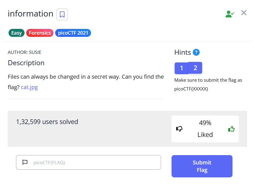This screenshot has width=254, height=187.
Task: Download the cat.jpg file
Action: click(29, 87)
